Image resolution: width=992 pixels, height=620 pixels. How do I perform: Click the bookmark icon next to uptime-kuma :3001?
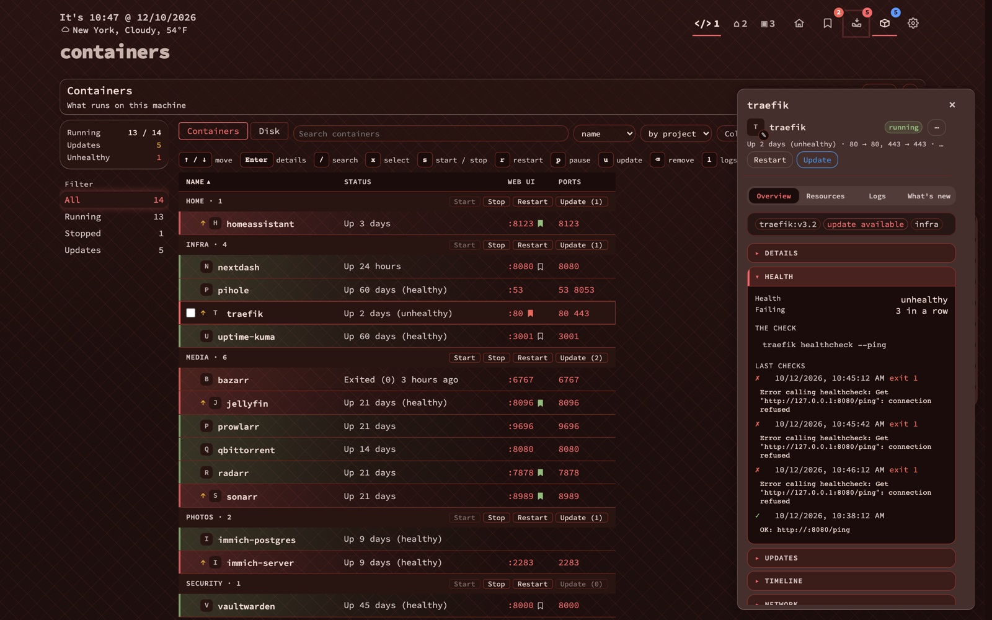[540, 337]
